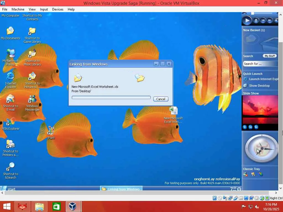This screenshot has width=283, height=212.
Task: Select the Shortcut to E-mail icon
Action: point(11,103)
